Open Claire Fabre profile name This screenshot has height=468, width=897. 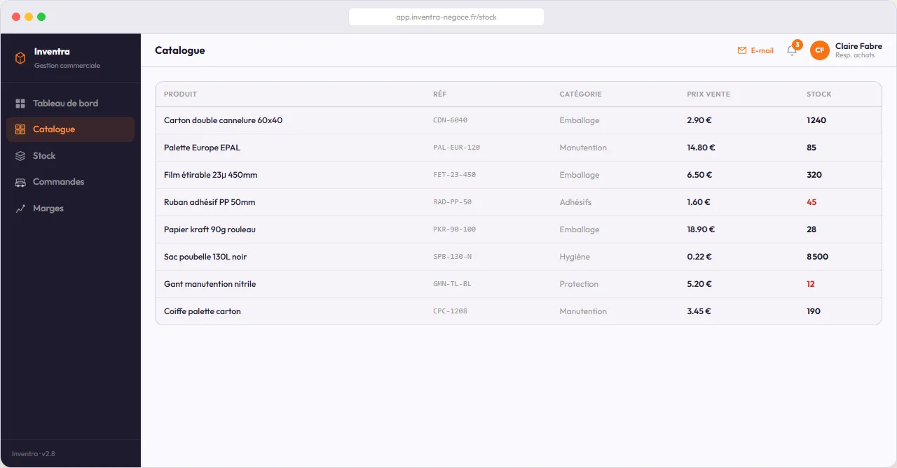point(858,46)
